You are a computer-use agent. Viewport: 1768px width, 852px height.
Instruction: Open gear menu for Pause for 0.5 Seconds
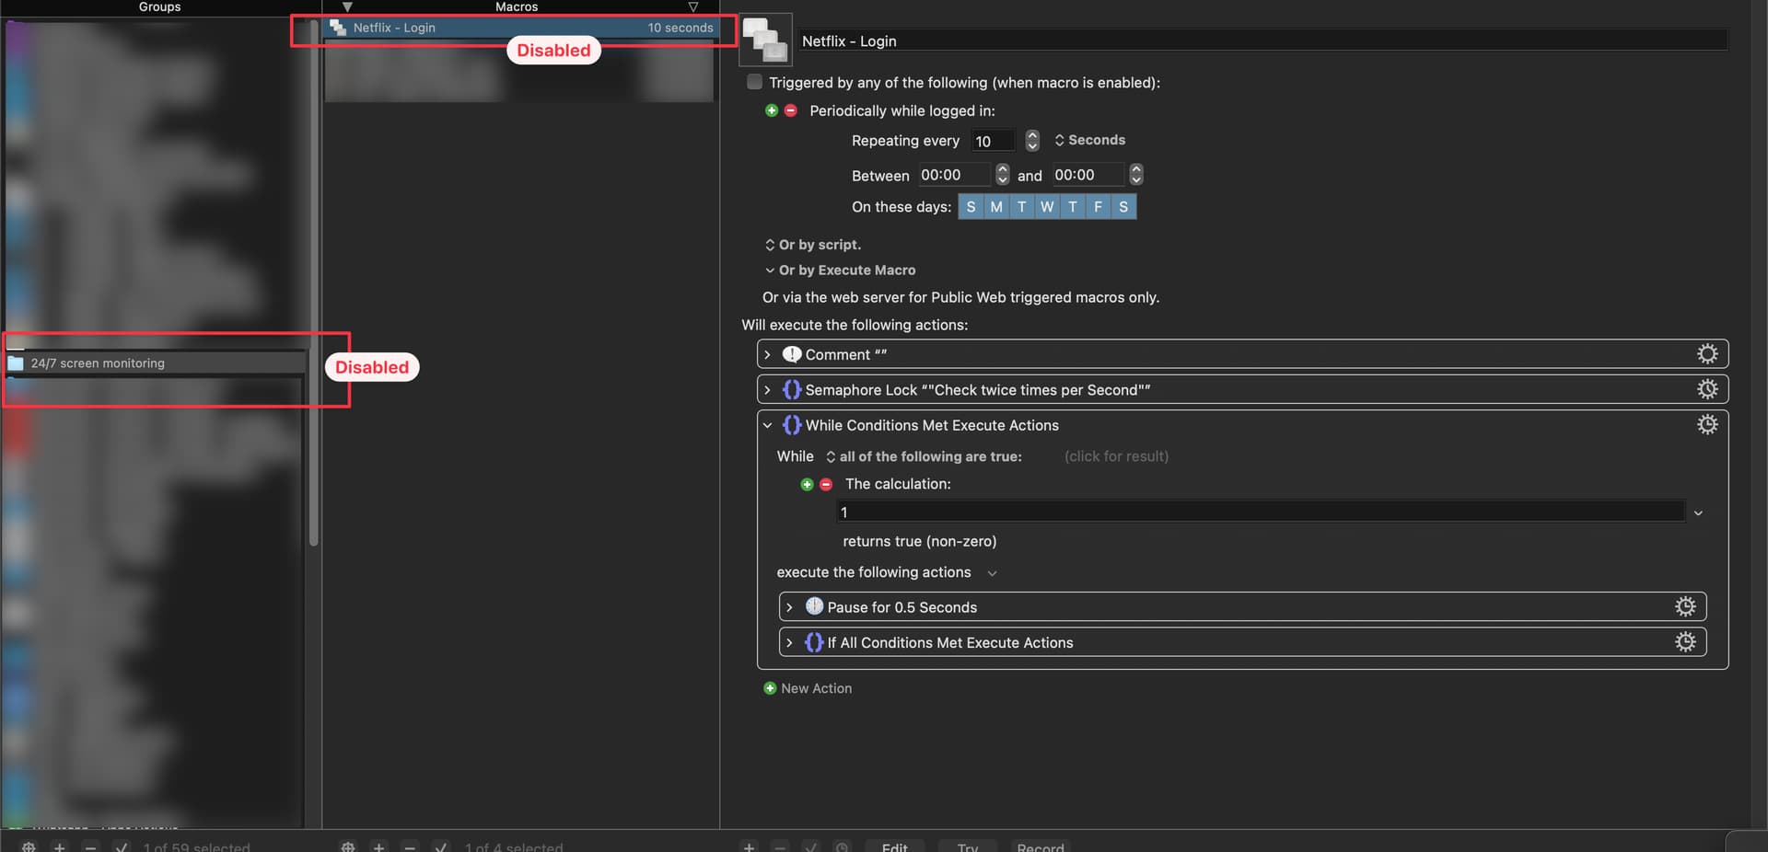1684,606
